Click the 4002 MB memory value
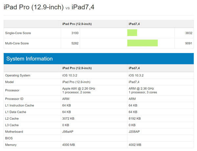This screenshot has height=151, width=197. click(x=135, y=145)
